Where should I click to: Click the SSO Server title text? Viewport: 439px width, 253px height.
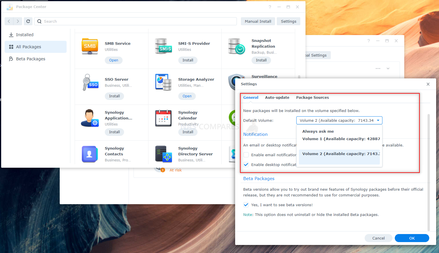(117, 80)
